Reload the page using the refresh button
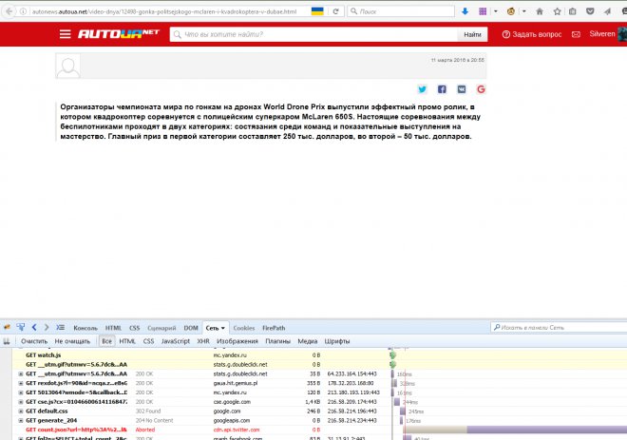The width and height of the screenshot is (627, 440). (338, 10)
